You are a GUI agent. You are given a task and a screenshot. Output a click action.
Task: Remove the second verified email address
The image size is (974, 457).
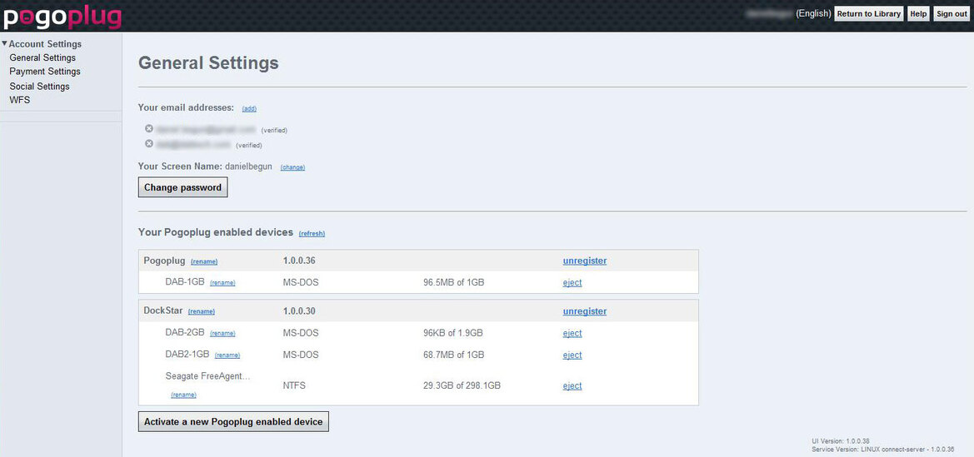click(x=149, y=144)
